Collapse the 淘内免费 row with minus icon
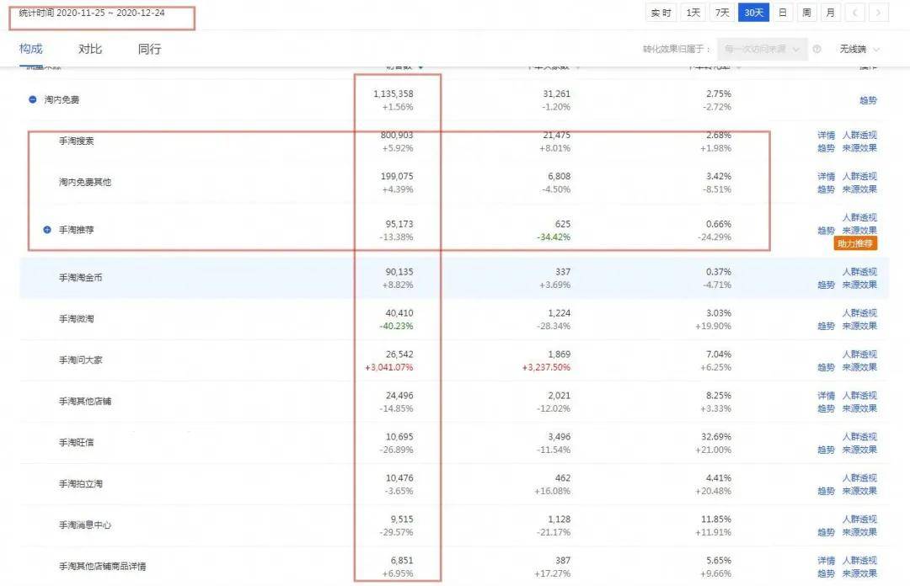 pos(33,99)
